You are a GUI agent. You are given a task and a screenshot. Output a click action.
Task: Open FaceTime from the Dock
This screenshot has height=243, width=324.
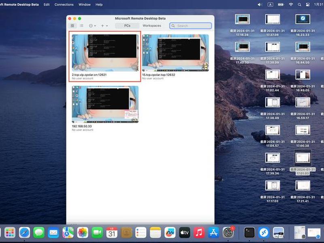pyautogui.click(x=97, y=232)
